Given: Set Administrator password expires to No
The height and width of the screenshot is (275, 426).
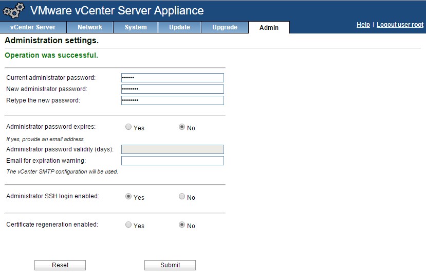Looking at the screenshot, I should pyautogui.click(x=182, y=127).
